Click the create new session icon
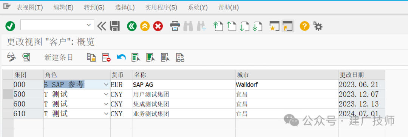Viewport: 408px width, 137px height. (274, 26)
